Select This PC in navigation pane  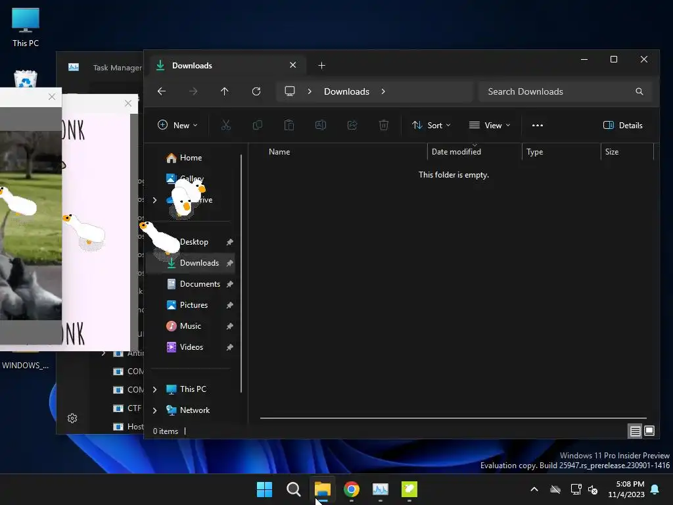point(193,389)
